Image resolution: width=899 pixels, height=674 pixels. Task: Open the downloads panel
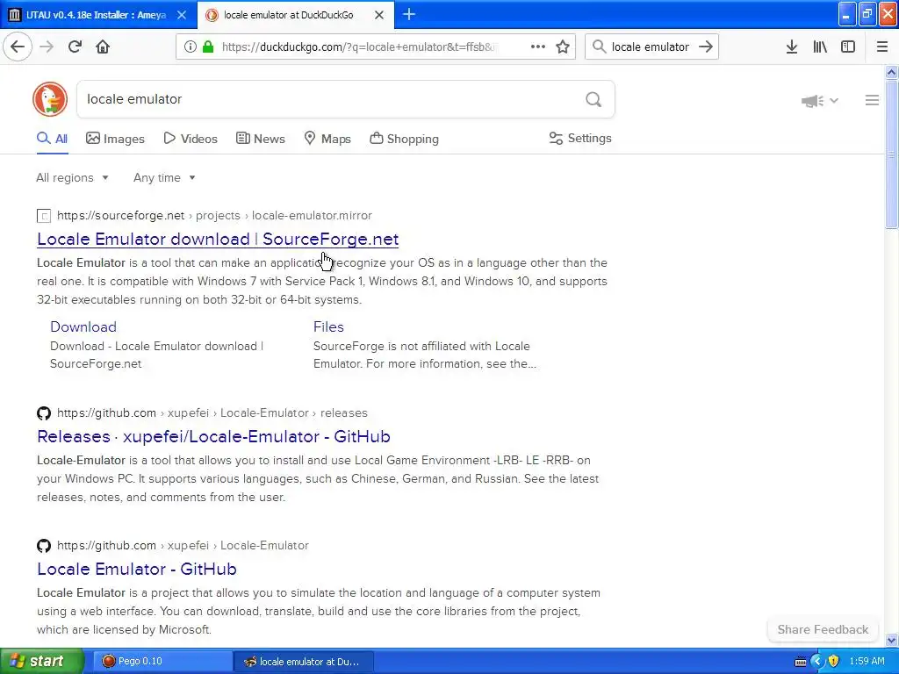point(792,47)
